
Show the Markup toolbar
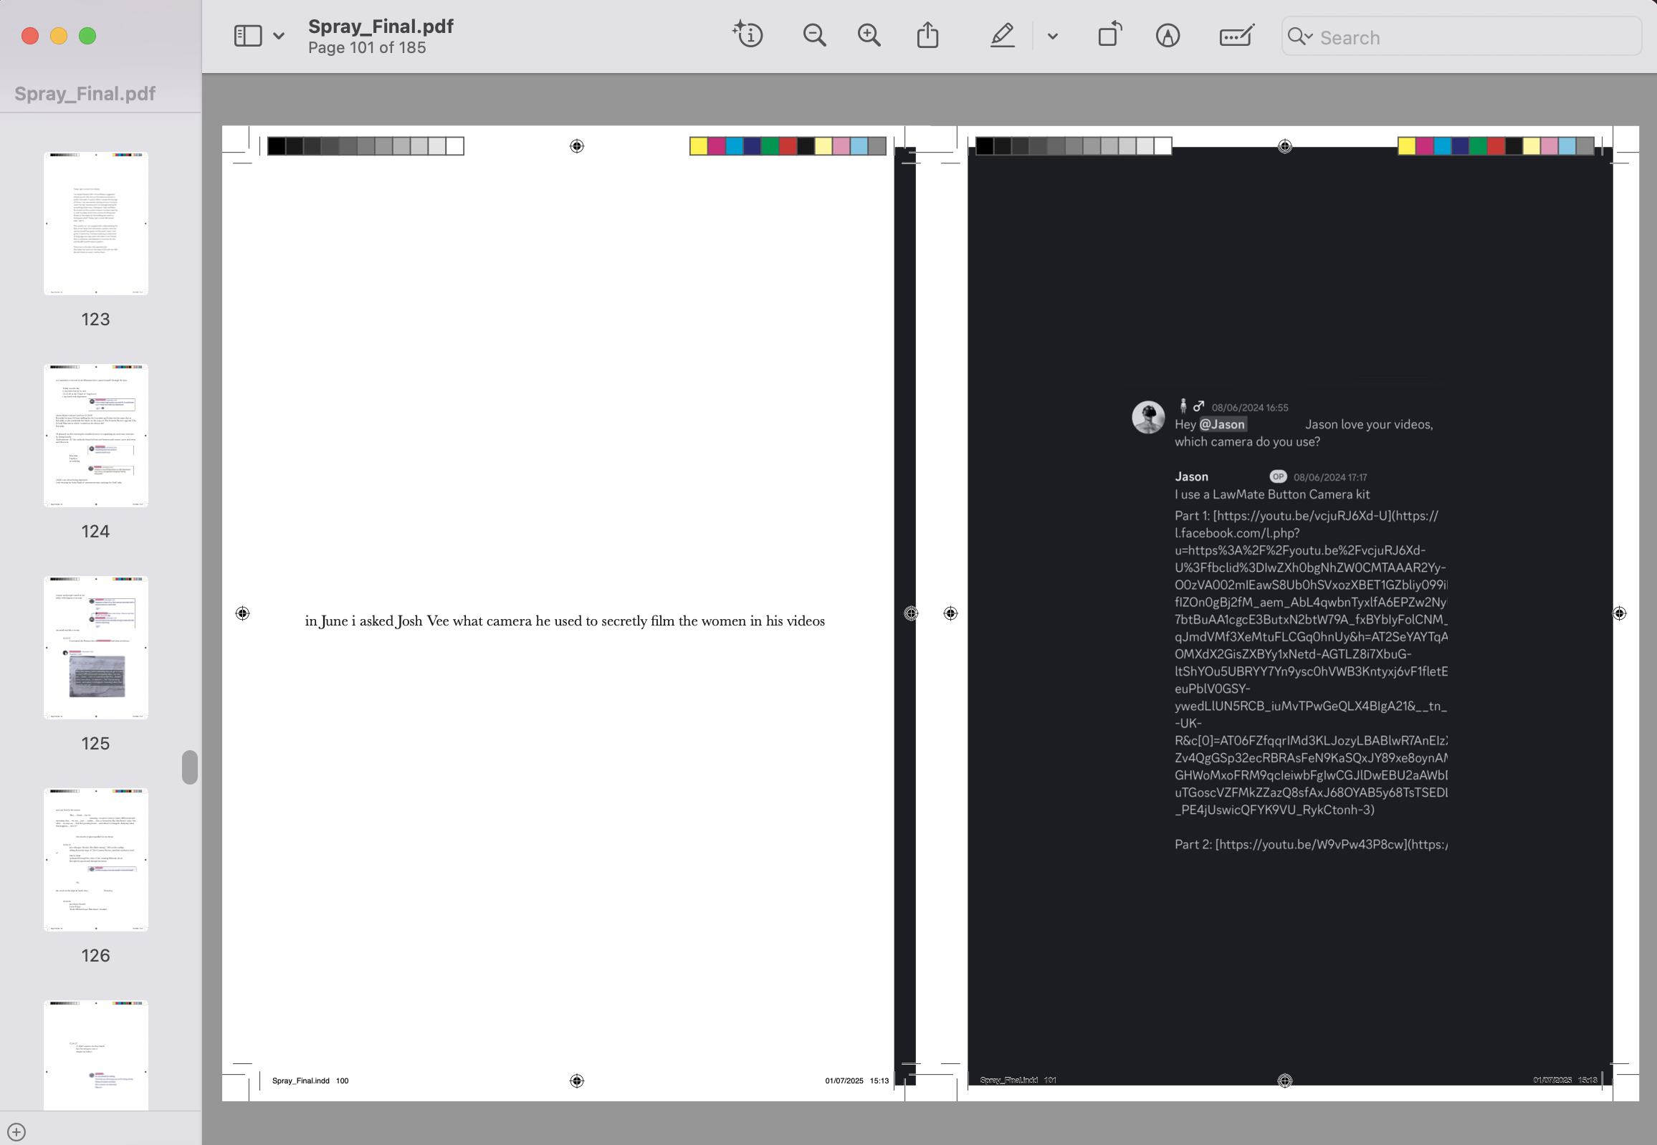[x=1167, y=35]
